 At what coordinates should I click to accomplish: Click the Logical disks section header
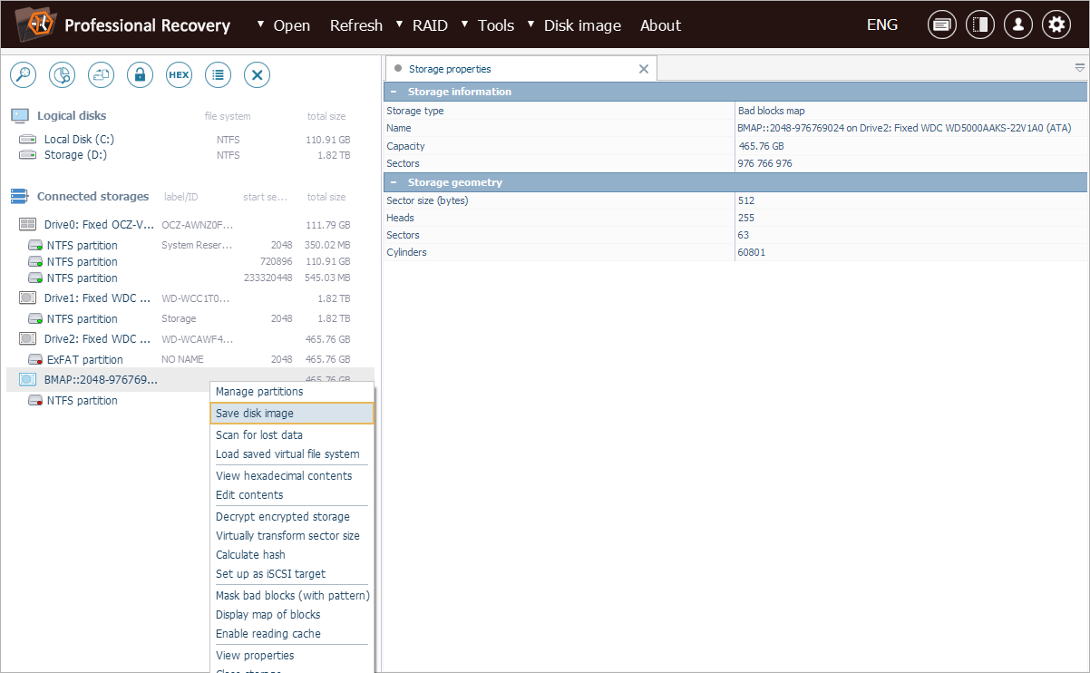pos(72,116)
